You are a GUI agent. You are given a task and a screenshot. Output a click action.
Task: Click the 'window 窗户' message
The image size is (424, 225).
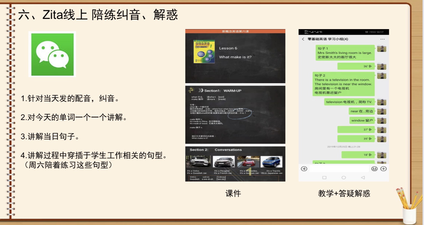(362, 121)
